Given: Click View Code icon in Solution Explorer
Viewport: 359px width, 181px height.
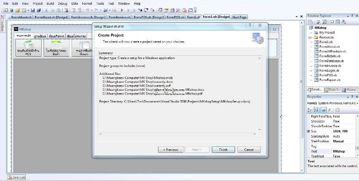Looking at the screenshot, I should point(332,22).
